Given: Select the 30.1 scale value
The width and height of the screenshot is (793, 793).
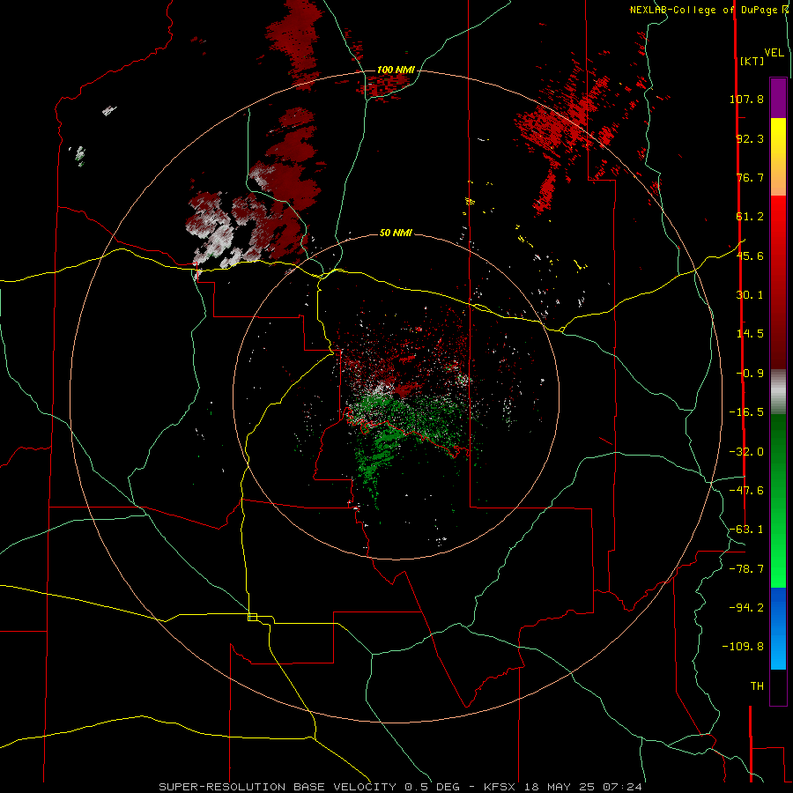Looking at the screenshot, I should pos(750,295).
